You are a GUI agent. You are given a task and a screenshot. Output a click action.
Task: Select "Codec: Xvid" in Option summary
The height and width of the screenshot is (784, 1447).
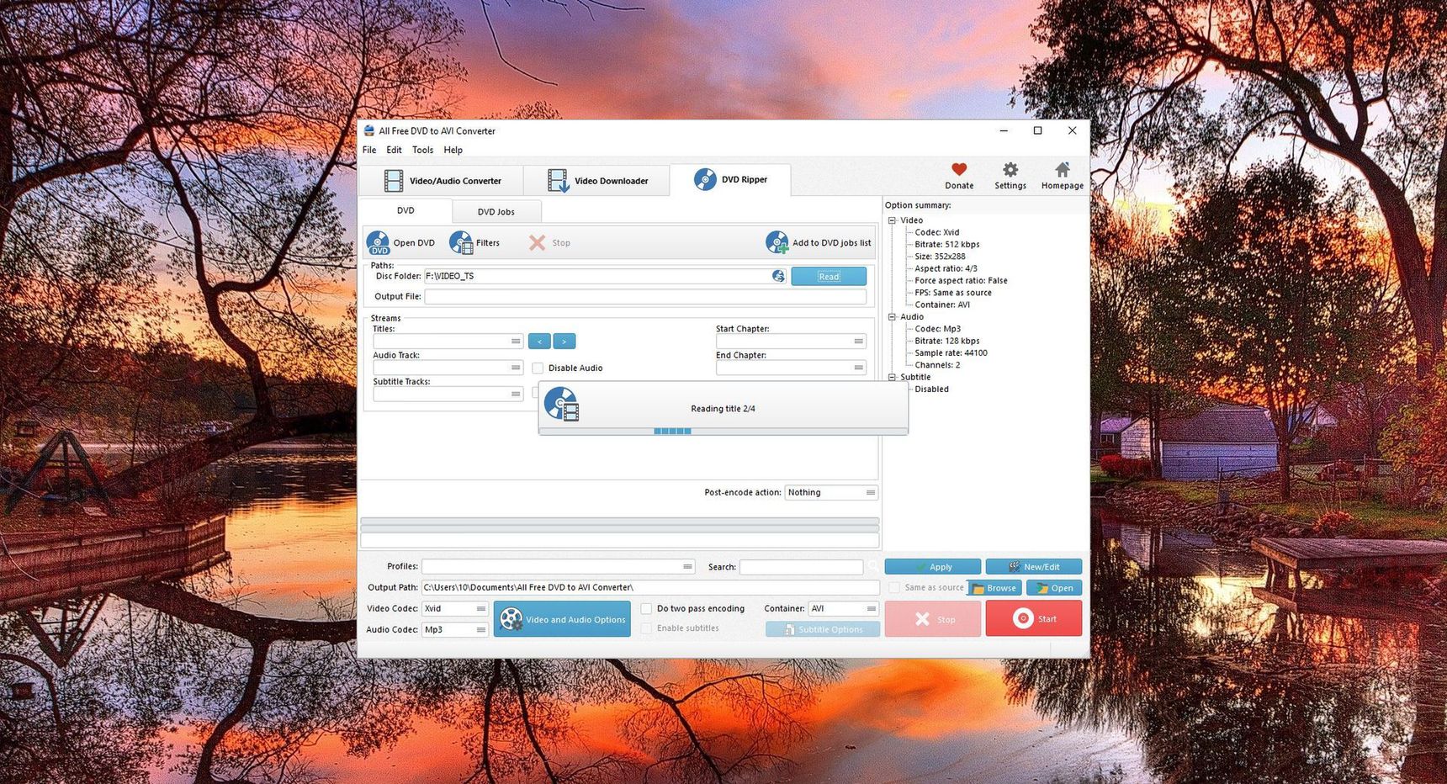936,232
